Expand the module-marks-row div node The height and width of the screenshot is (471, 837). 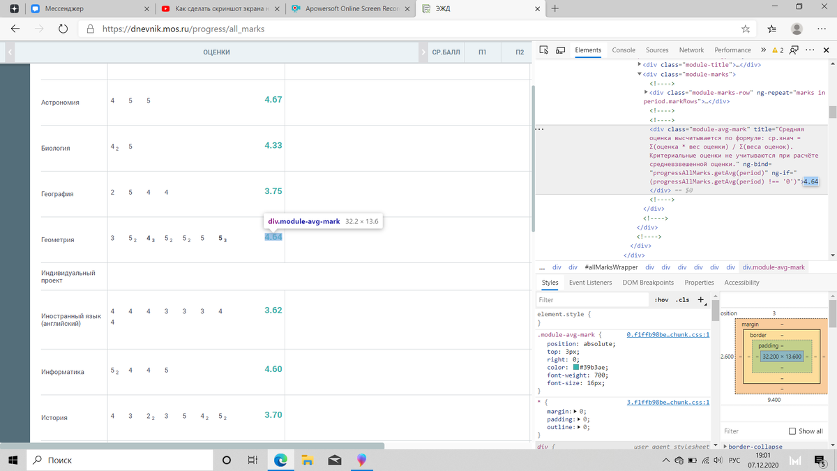tap(646, 93)
